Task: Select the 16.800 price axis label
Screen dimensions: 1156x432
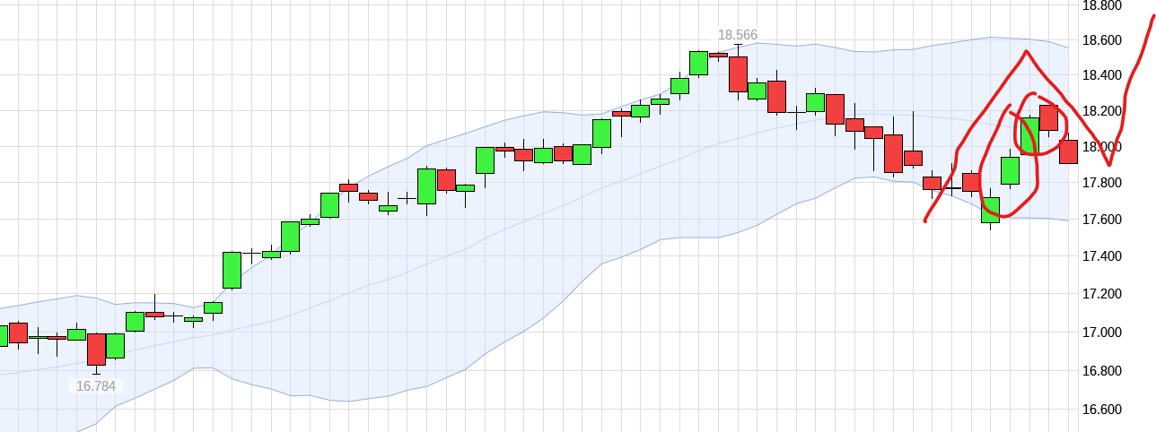Action: coord(1102,371)
